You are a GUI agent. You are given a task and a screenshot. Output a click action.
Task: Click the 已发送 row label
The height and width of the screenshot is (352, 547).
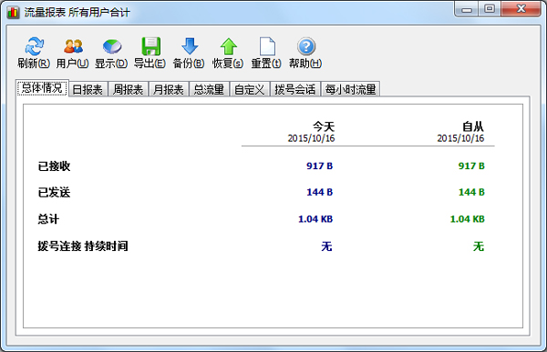[x=54, y=192]
